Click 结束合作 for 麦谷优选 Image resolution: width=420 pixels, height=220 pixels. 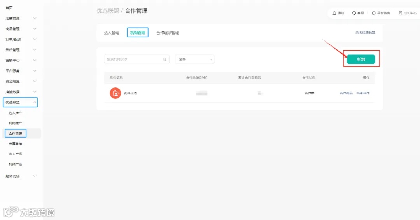coord(363,93)
